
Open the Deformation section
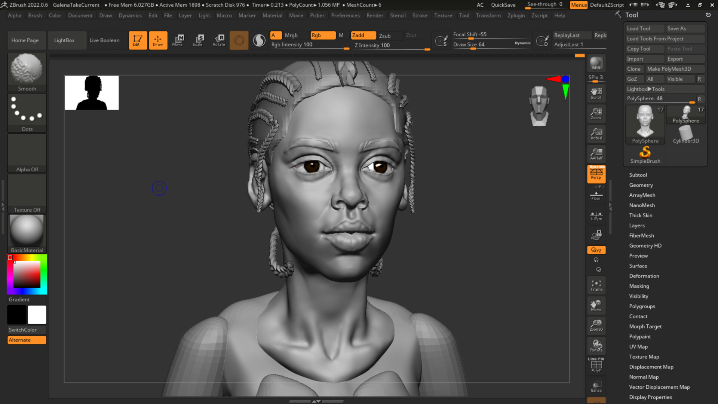pyautogui.click(x=644, y=276)
